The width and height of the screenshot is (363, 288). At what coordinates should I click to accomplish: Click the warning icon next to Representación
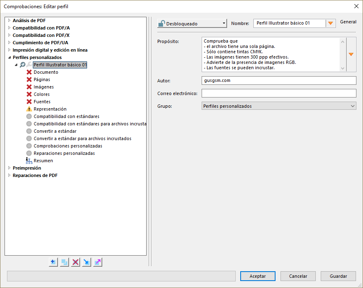coord(29,109)
